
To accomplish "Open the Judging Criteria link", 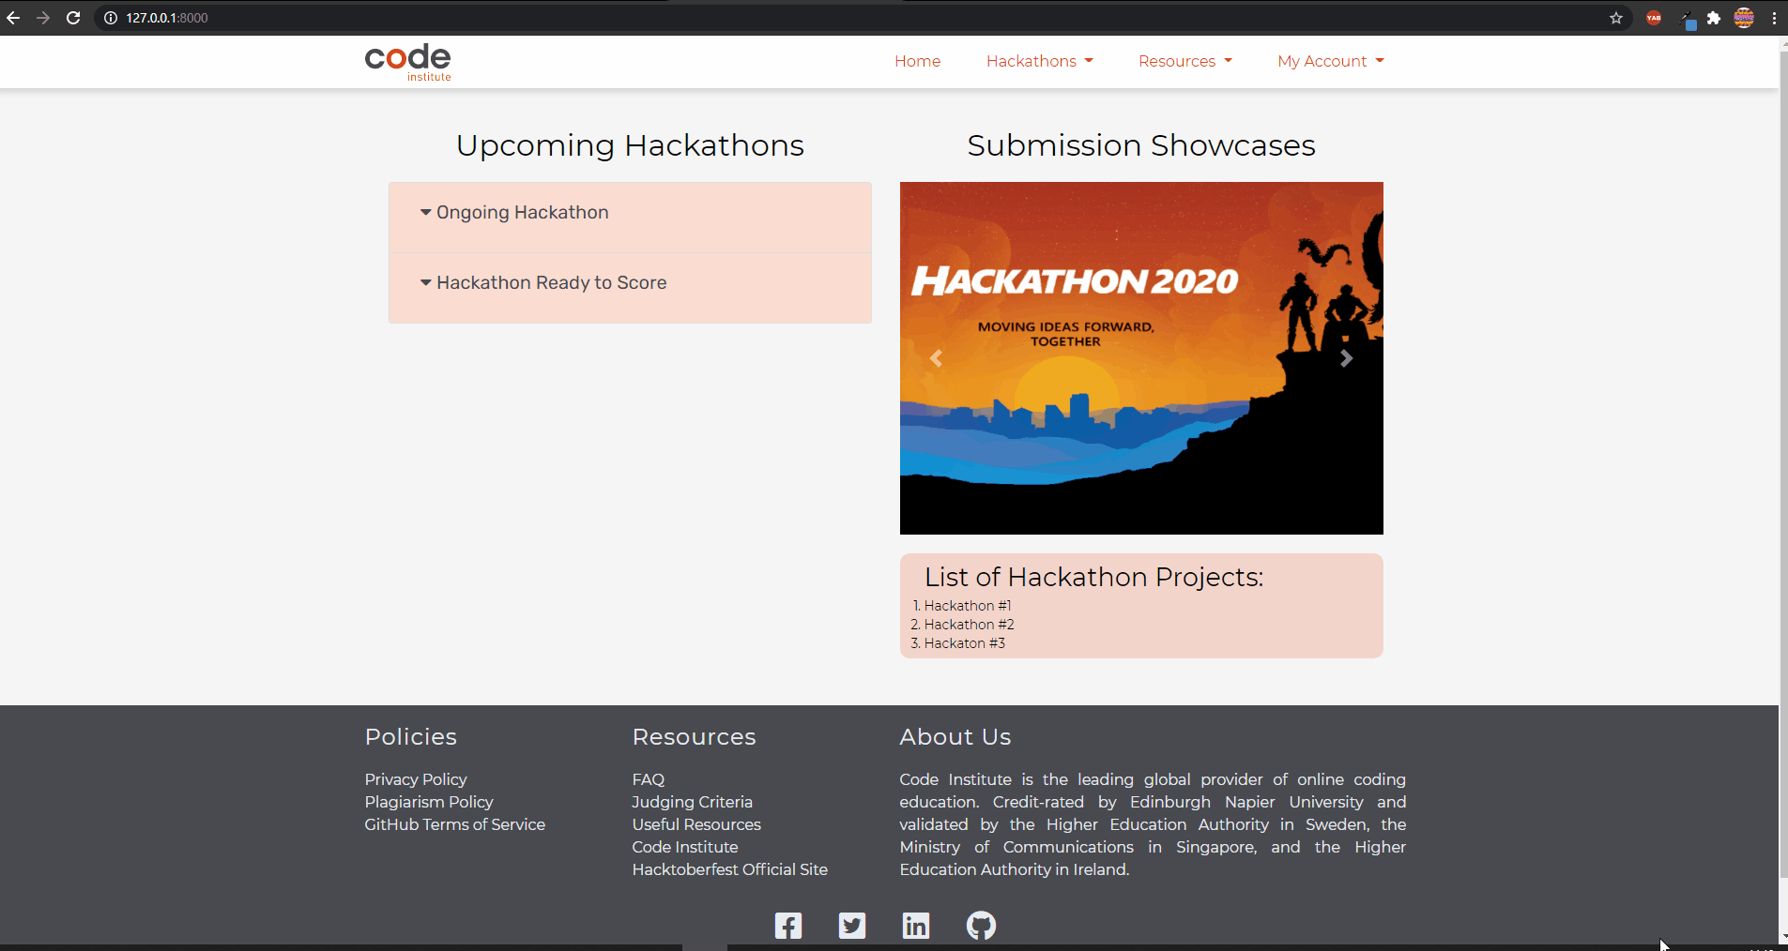I will coord(693,802).
